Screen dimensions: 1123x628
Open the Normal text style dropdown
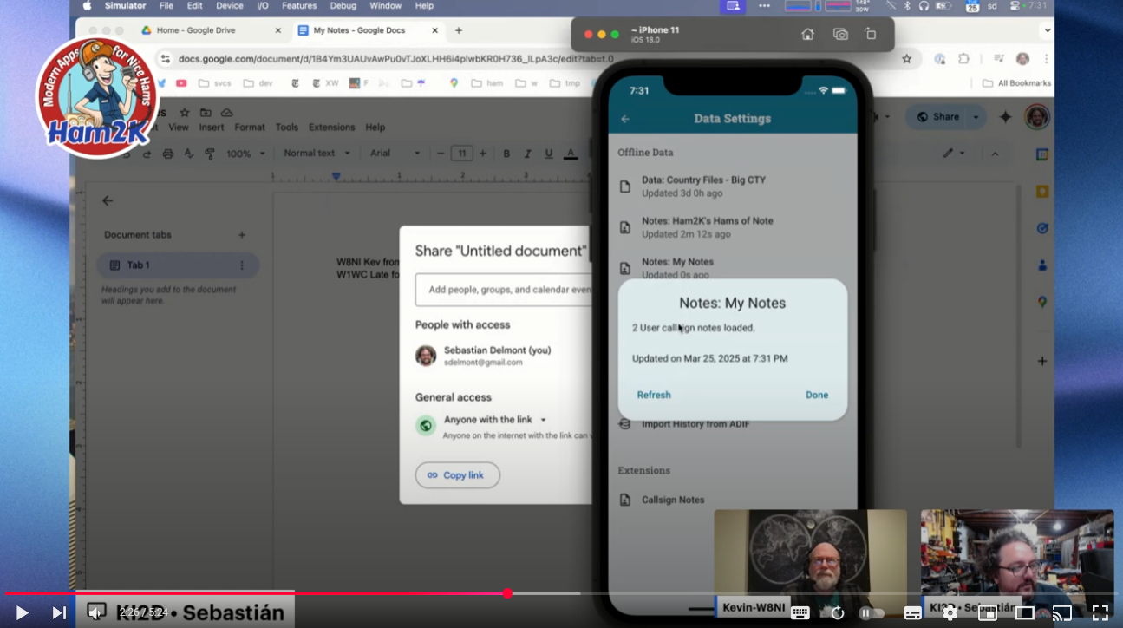coord(317,154)
